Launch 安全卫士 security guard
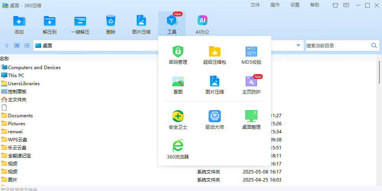The width and height of the screenshot is (382, 191). pyautogui.click(x=178, y=120)
